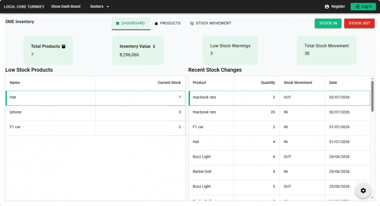Screen dimensions: 380x206
Task: Click the Stock Movement column header
Action: pos(302,83)
